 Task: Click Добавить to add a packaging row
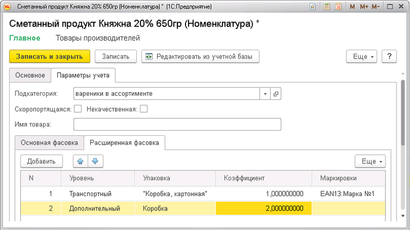point(42,161)
